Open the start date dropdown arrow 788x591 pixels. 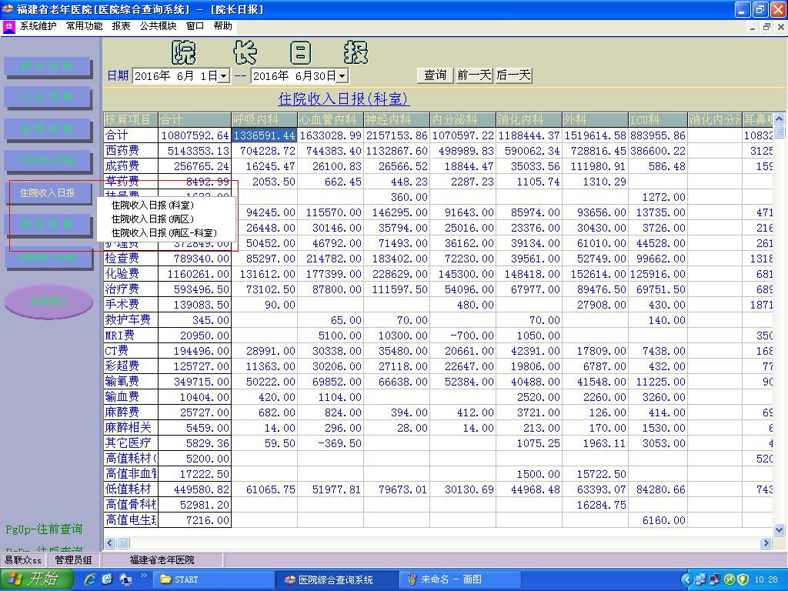tap(224, 76)
